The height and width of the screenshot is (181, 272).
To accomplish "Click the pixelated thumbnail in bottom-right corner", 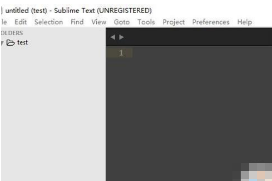I will [x=256, y=171].
